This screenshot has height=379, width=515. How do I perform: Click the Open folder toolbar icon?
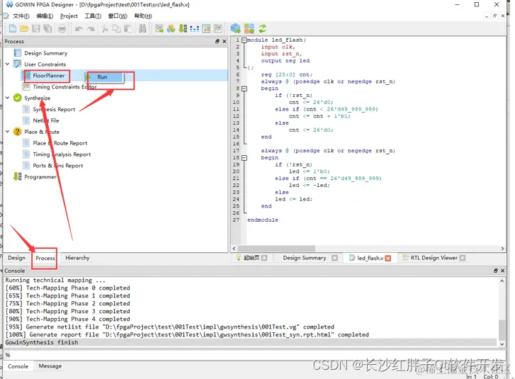coord(24,29)
